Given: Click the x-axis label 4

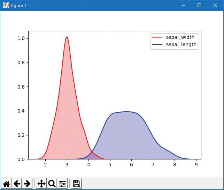Looking at the screenshot, I should pos(88,165).
